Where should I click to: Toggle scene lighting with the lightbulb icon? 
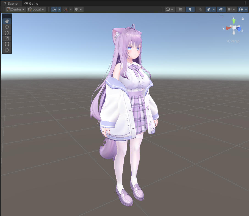[x=190, y=9]
